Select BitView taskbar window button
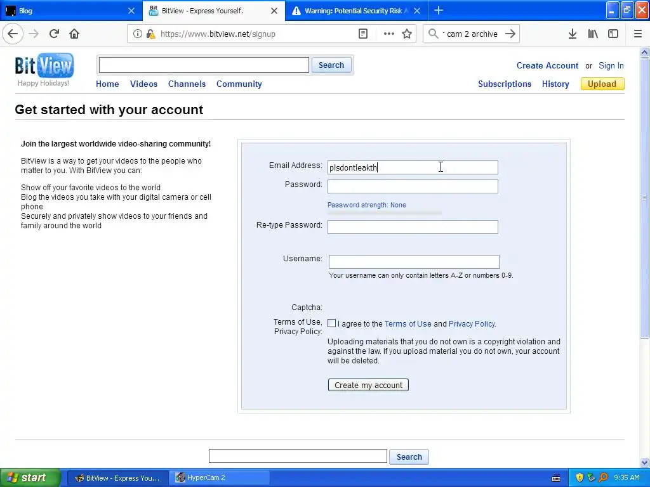650x487 pixels. [117, 478]
